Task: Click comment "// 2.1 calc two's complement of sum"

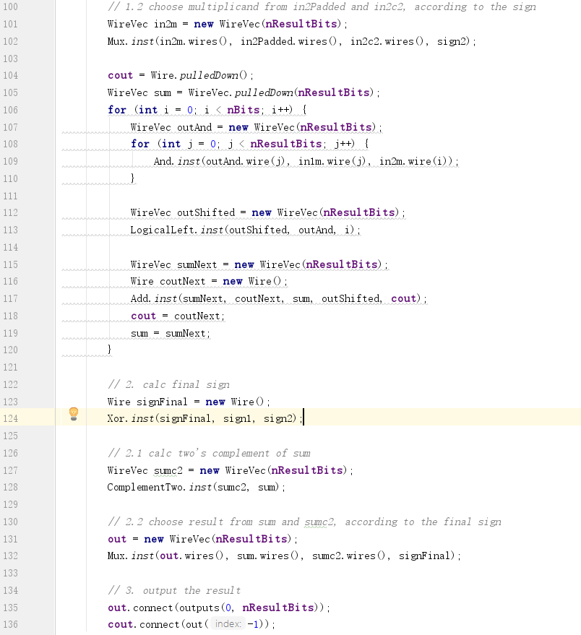Action: pos(209,453)
